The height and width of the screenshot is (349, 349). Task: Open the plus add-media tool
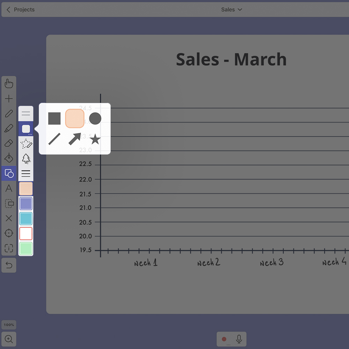[x=9, y=99]
